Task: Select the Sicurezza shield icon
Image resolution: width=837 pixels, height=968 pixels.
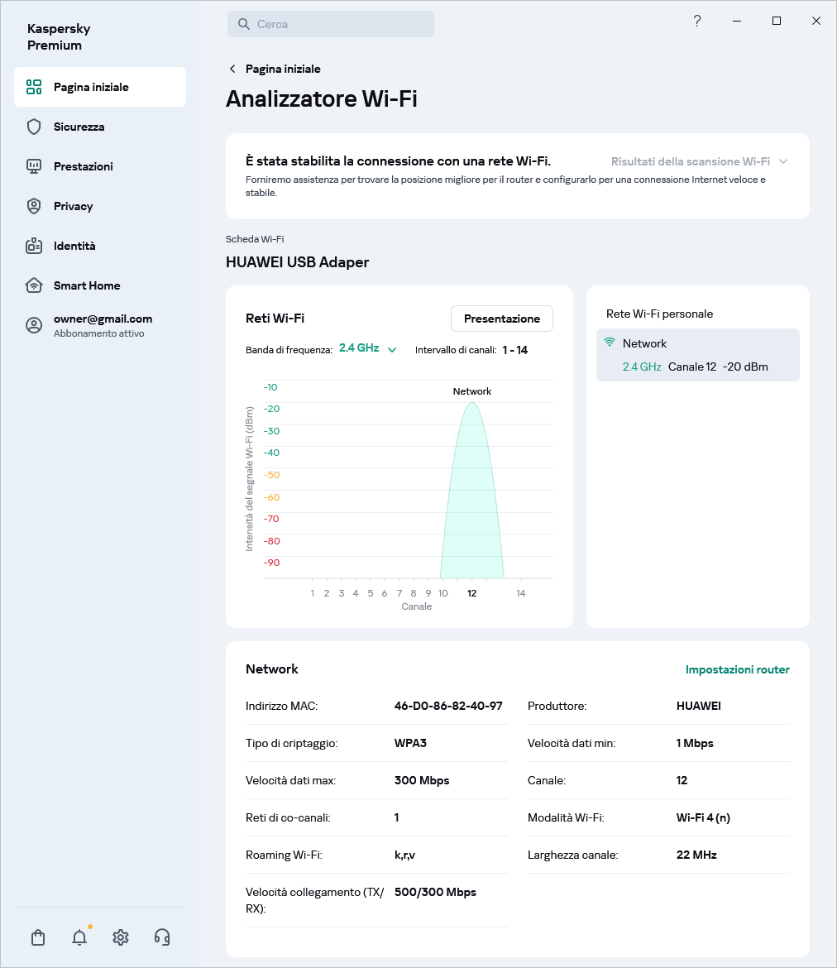Action: [x=33, y=127]
